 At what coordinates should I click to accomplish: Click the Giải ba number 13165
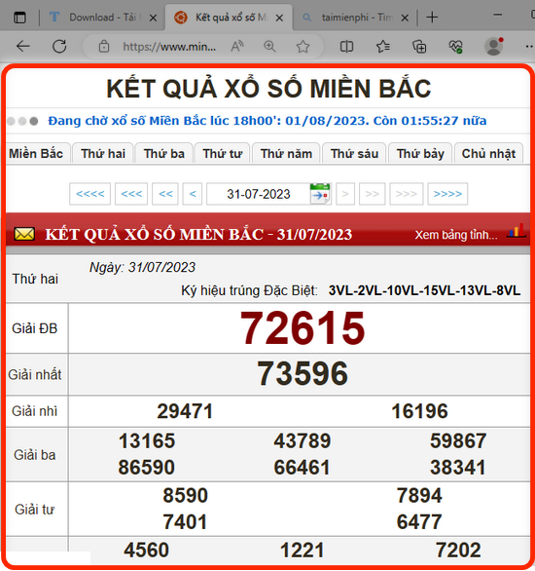click(147, 440)
